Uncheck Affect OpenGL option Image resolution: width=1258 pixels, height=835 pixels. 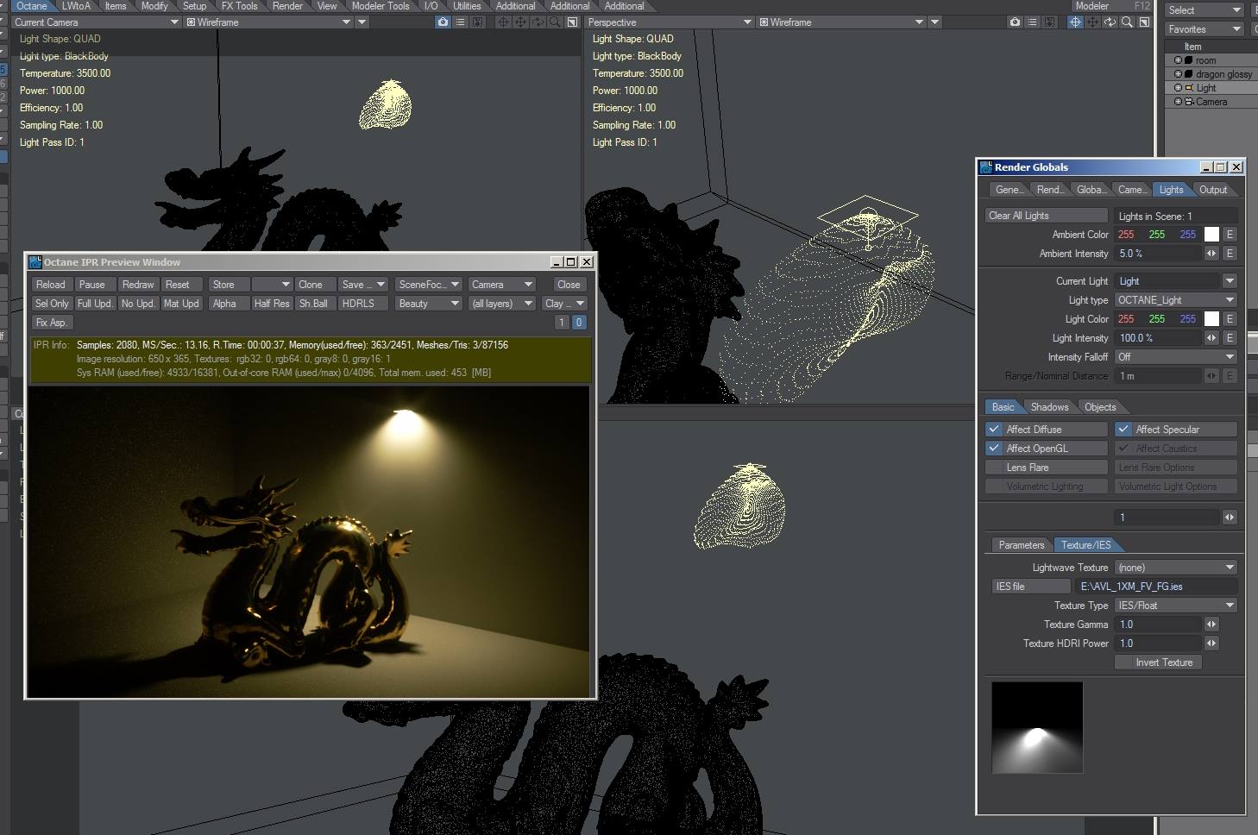click(x=995, y=449)
